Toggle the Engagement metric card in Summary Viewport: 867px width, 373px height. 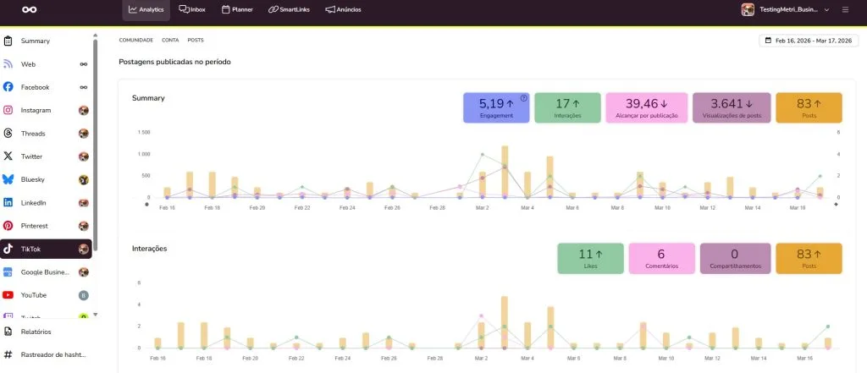[x=495, y=107]
